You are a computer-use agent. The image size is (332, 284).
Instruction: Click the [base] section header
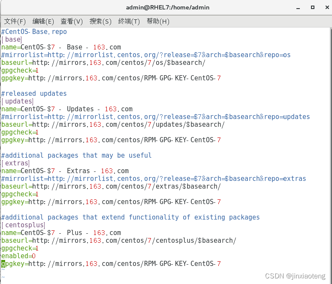[x=12, y=40]
